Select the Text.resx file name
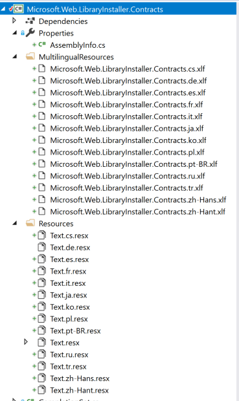 pyautogui.click(x=65, y=343)
